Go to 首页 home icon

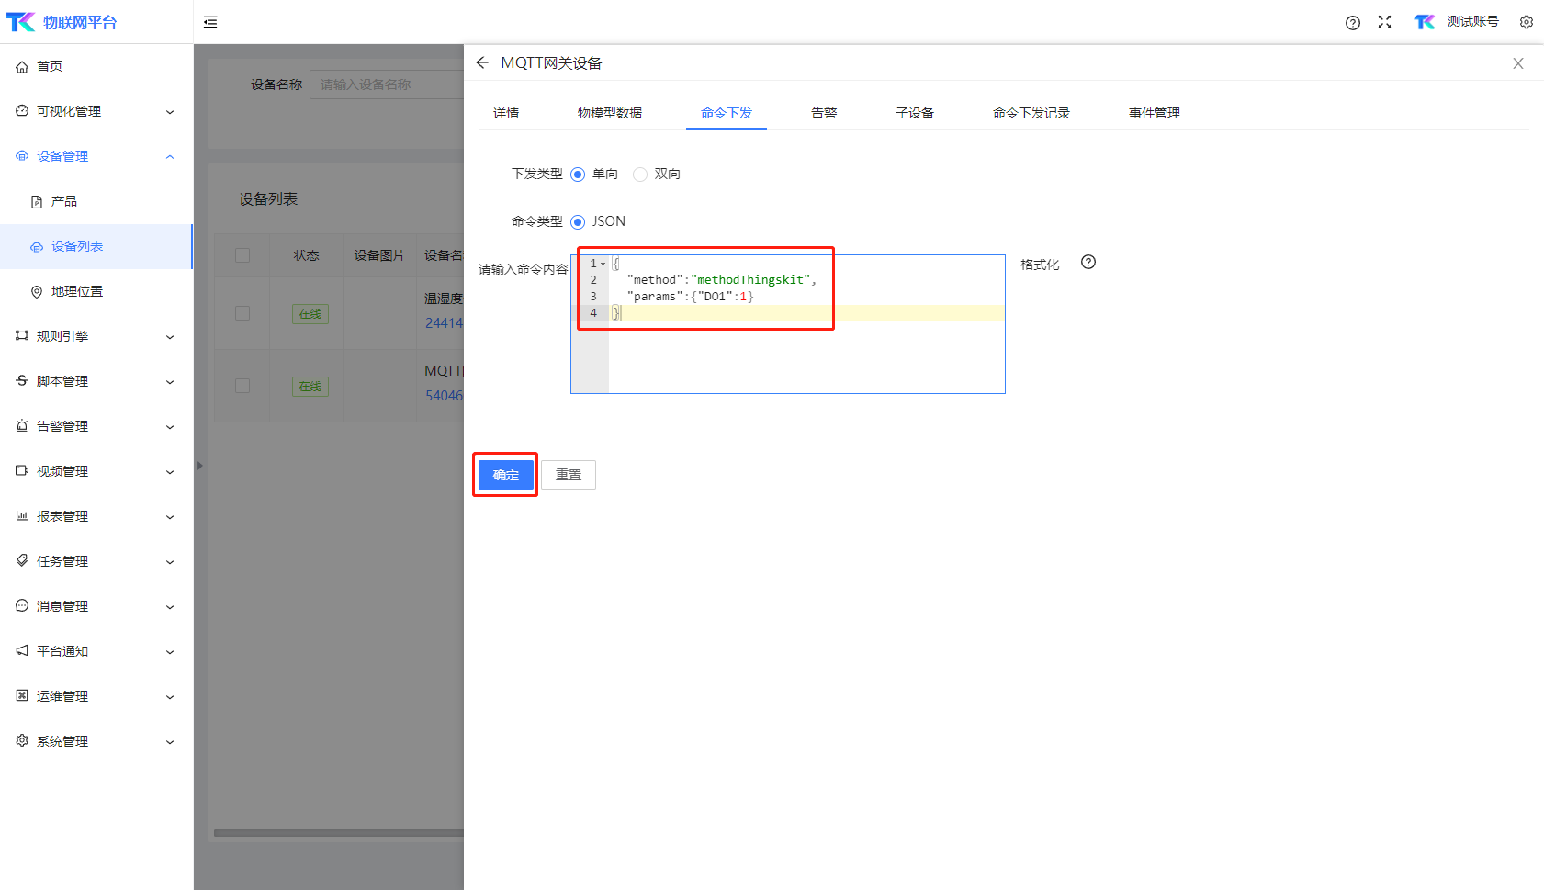22,67
